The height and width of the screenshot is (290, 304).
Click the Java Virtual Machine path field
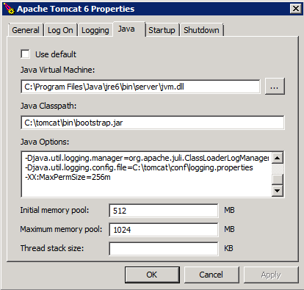point(140,87)
